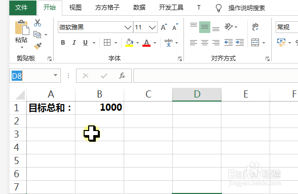This screenshot has width=298, height=194.
Task: Click the wén phonetic guide icon
Action: 168,43
